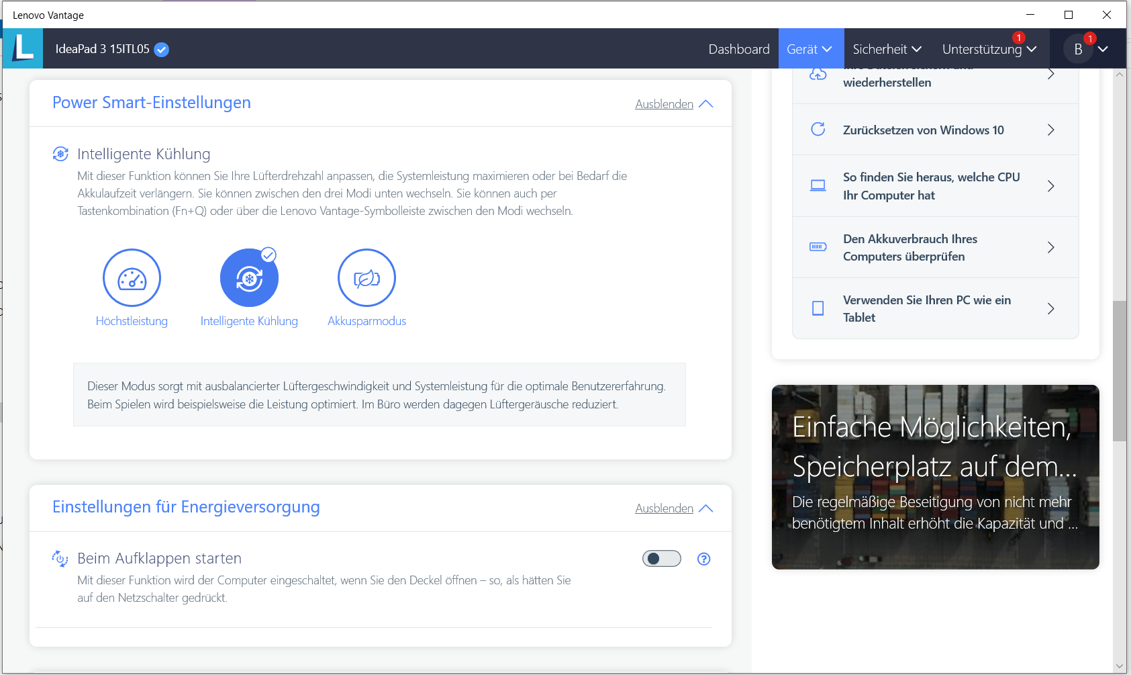The height and width of the screenshot is (675, 1131).
Task: Collapse Energieversorgung section with chevron
Action: pos(705,508)
